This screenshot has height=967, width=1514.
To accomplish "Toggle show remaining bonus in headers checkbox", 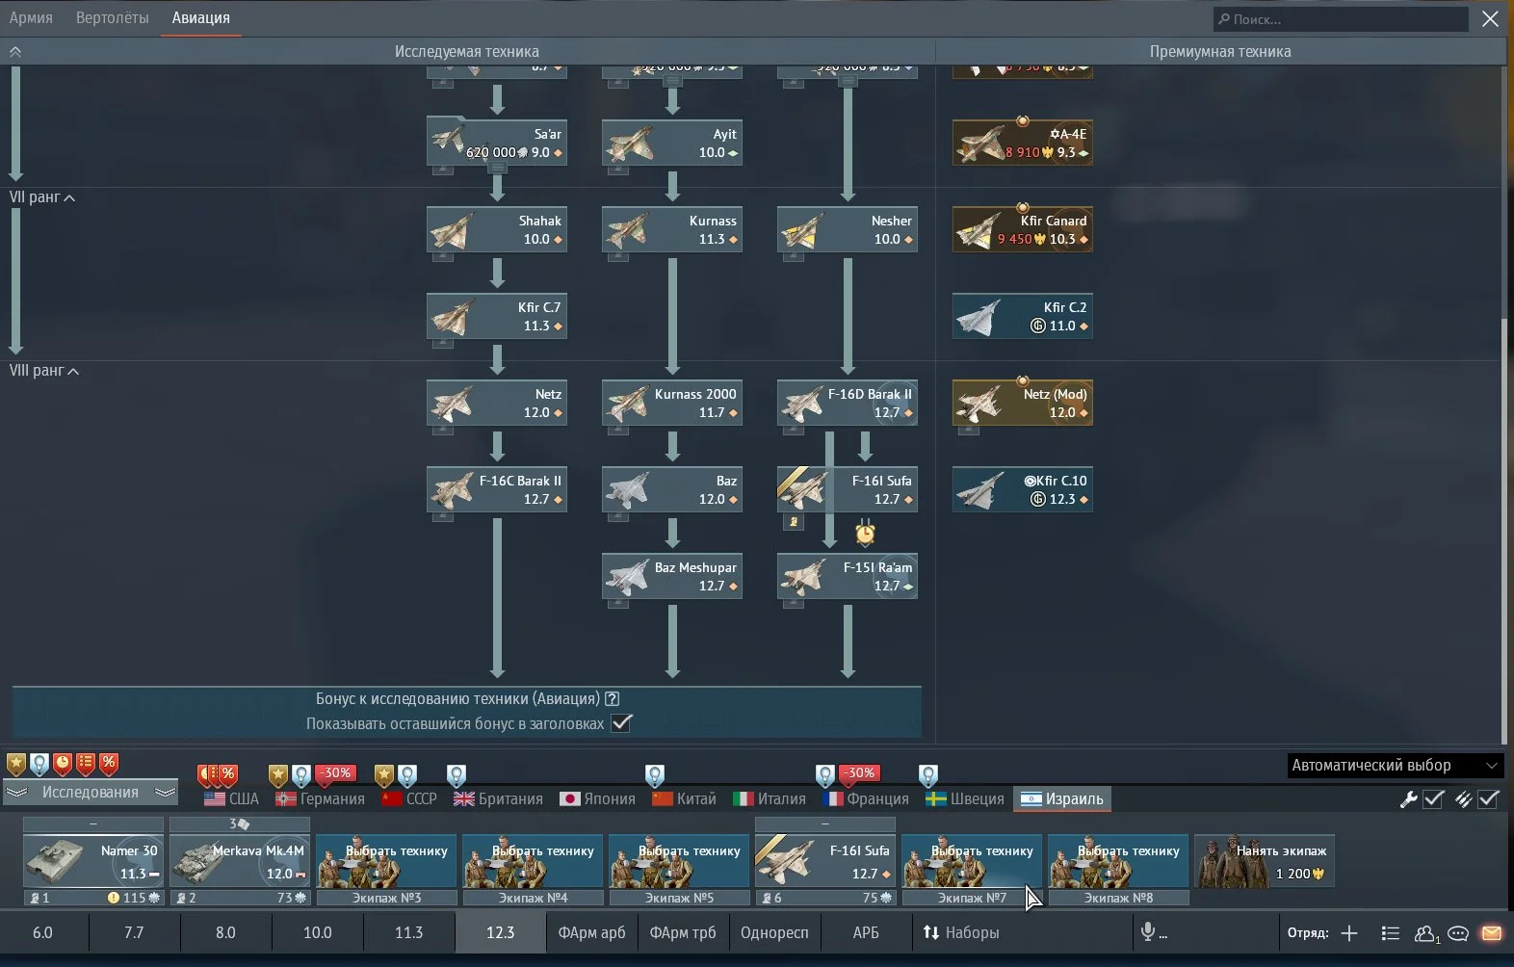I will coord(621,723).
